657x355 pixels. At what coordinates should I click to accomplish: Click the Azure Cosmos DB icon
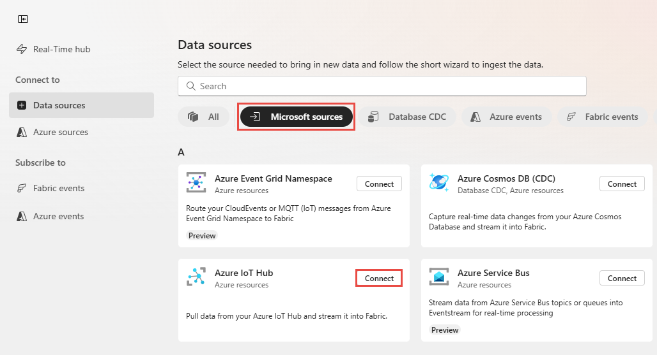tap(439, 182)
